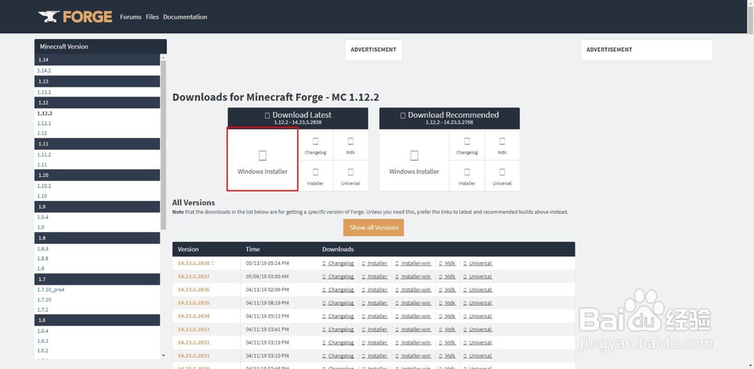754x369 pixels.
Task: Select Minecraft version 1.7.2
Action: [x=43, y=310]
